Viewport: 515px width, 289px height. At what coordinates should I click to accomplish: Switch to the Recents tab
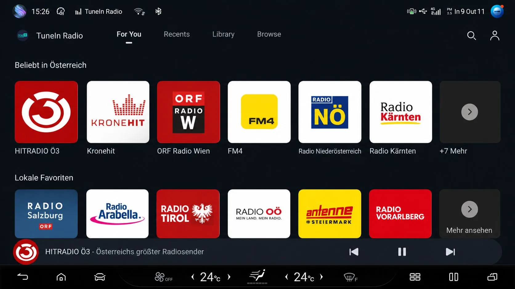pos(177,34)
